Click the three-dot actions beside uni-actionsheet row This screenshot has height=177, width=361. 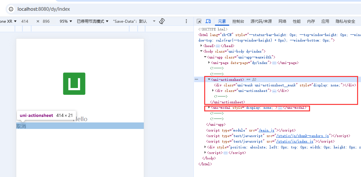196,79
